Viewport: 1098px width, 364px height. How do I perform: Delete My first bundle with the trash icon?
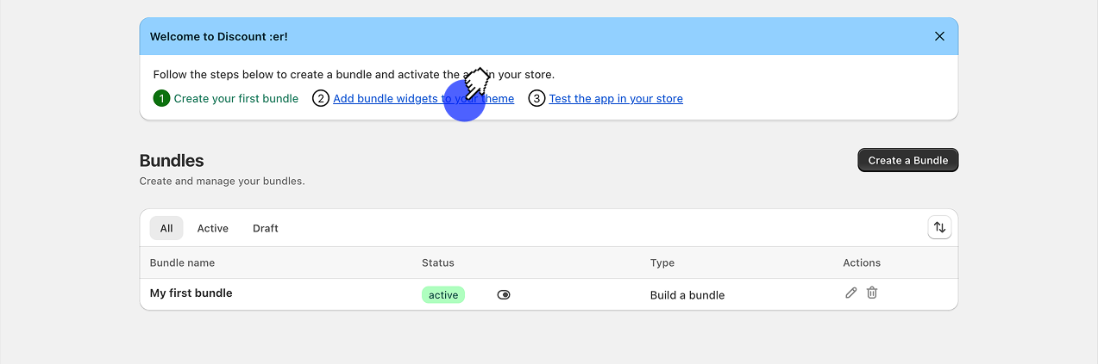(x=872, y=293)
